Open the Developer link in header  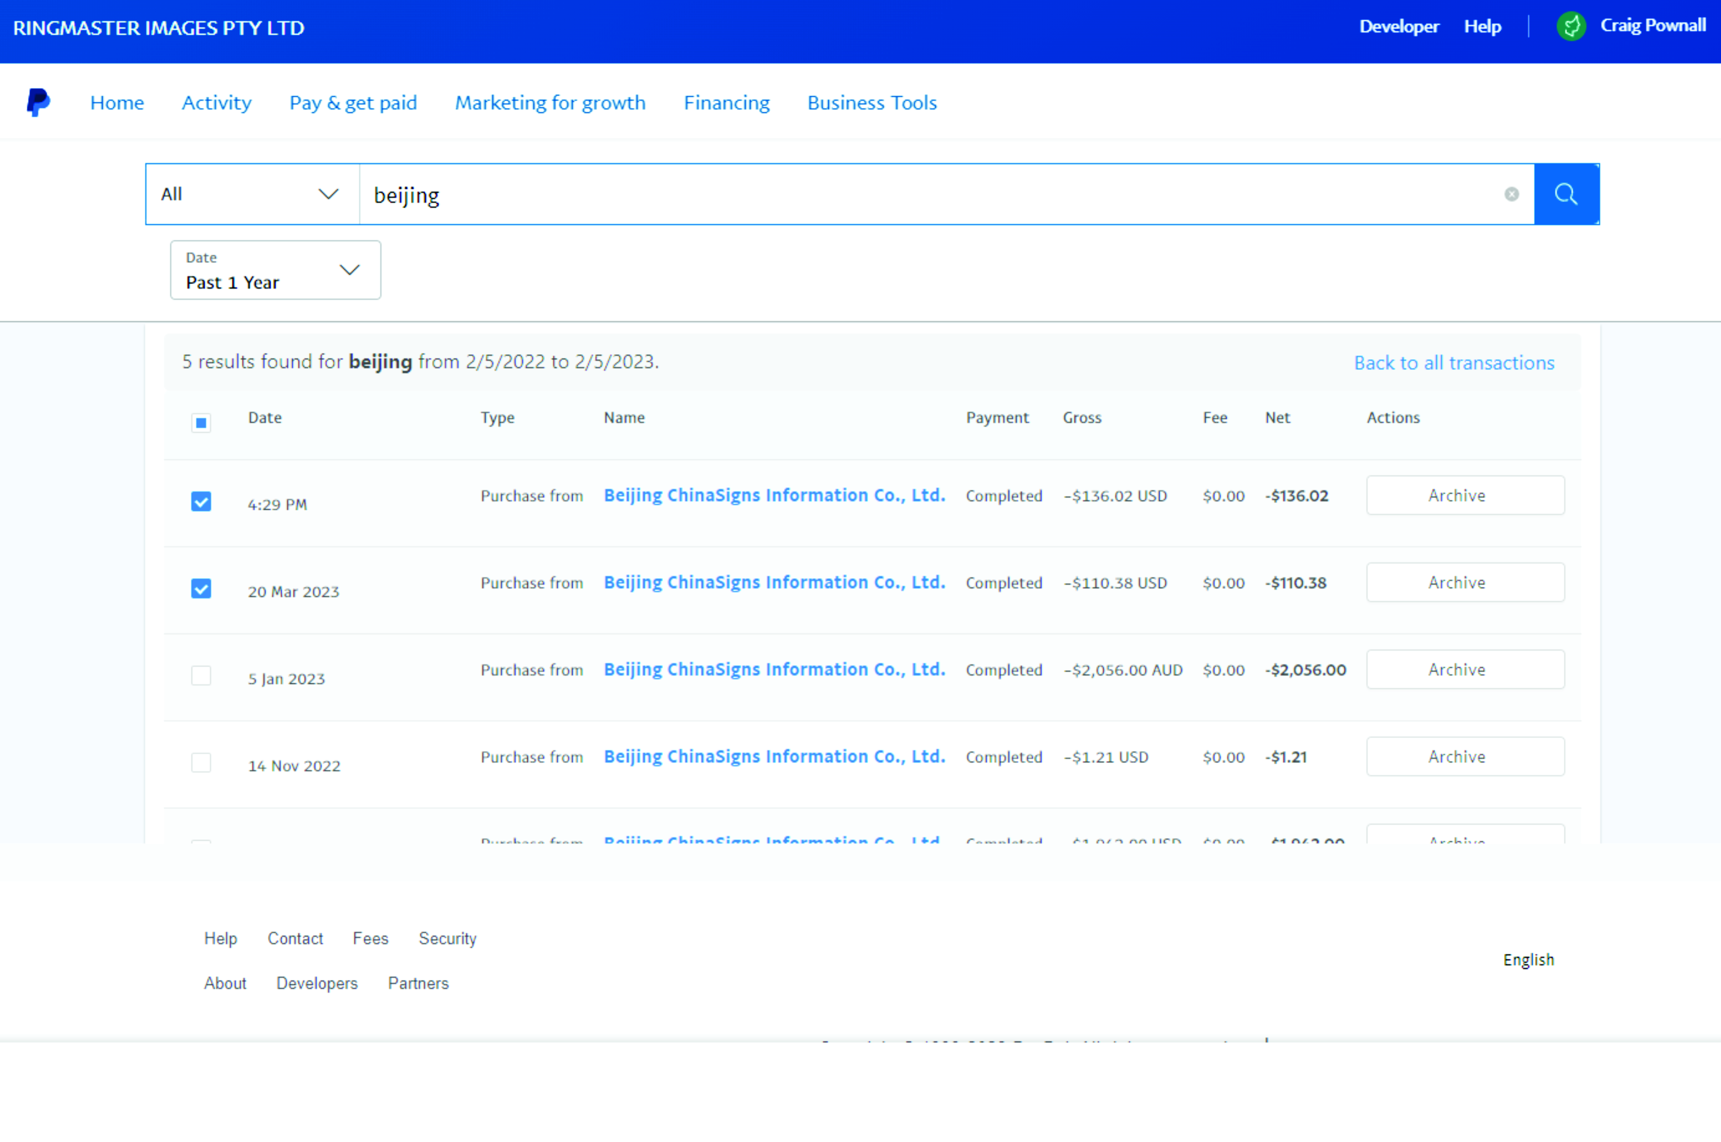point(1399,27)
